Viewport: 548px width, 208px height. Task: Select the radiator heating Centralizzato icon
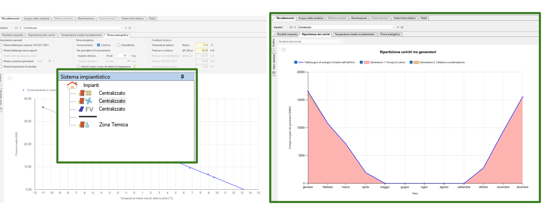pos(85,93)
